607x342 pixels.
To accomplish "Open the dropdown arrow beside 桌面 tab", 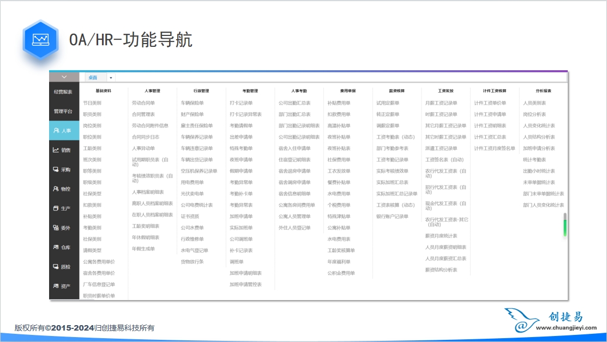I will tap(111, 78).
